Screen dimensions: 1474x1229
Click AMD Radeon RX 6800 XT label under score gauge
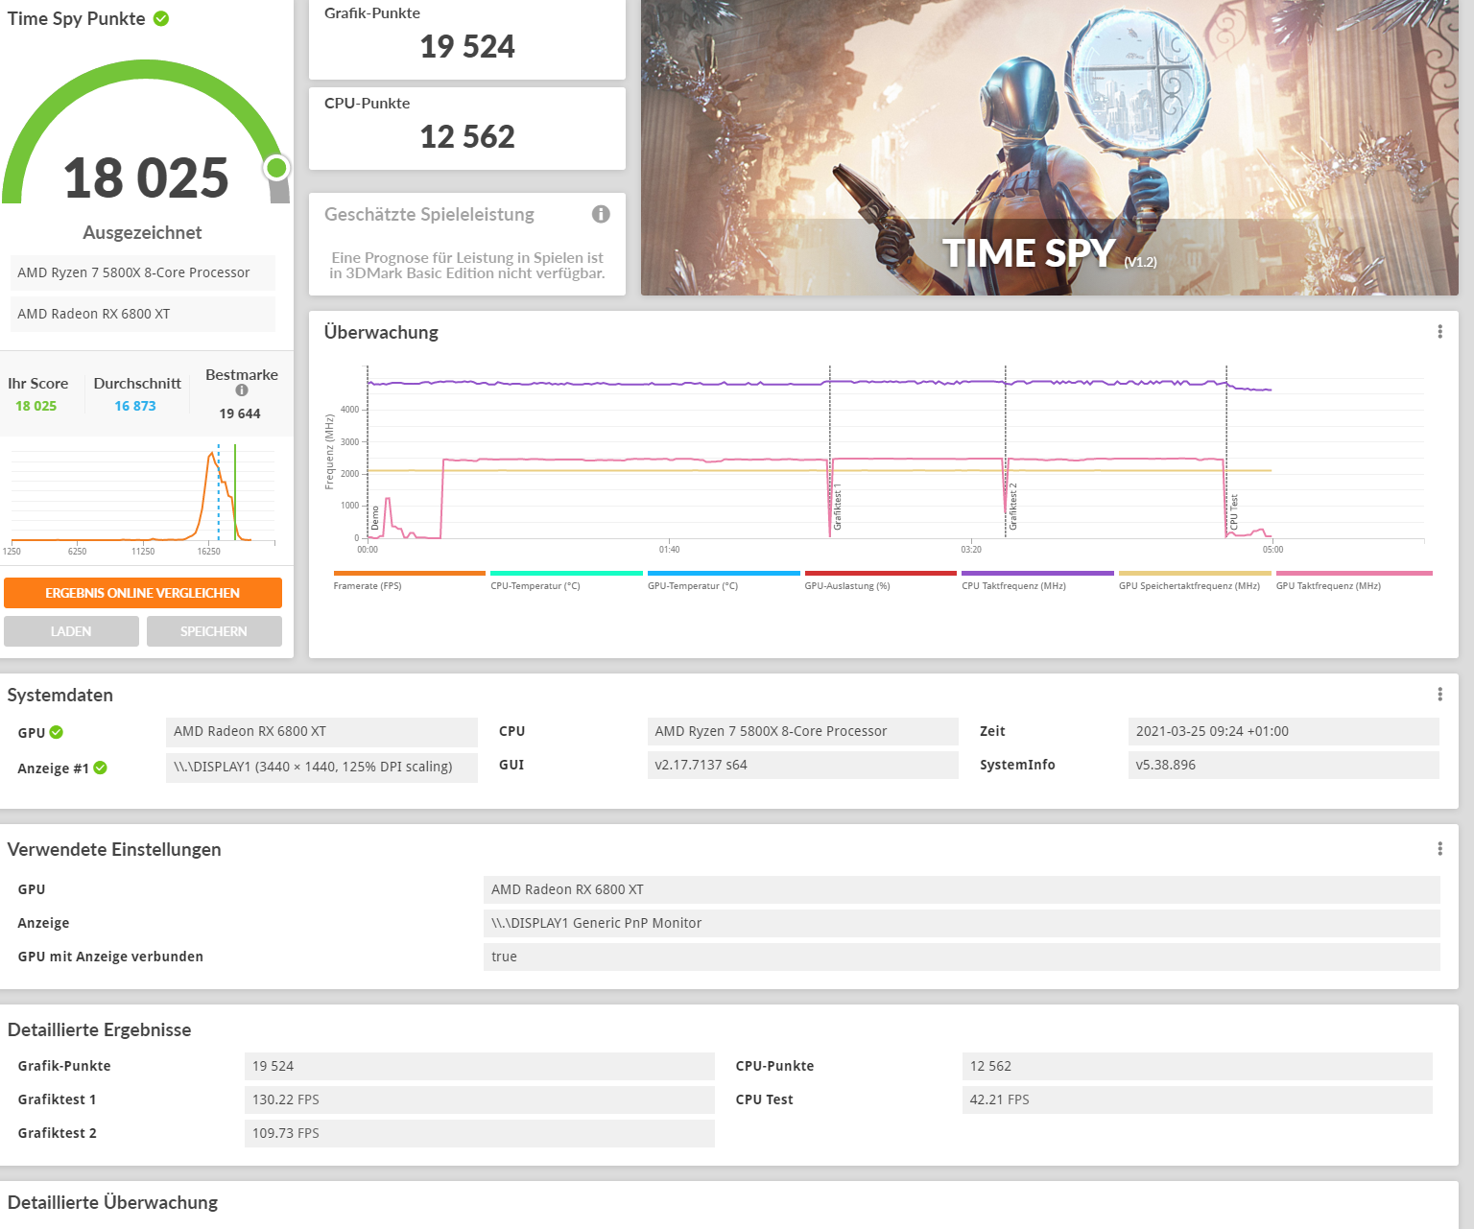pyautogui.click(x=142, y=314)
